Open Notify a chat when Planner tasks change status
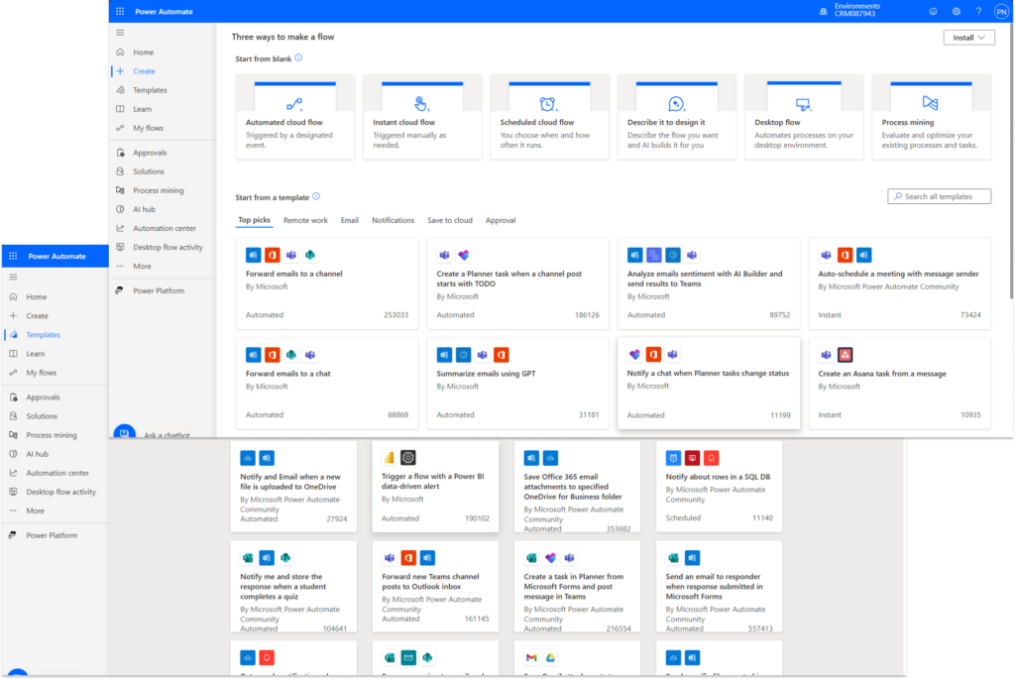Viewport: 1015px width, 679px height. (x=708, y=383)
